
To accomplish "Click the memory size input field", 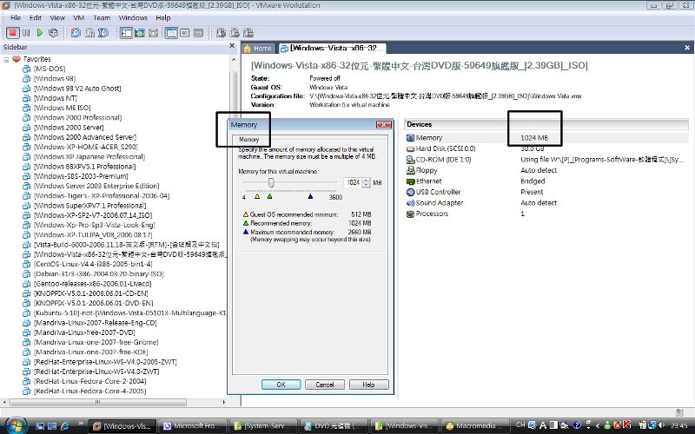I will 353,182.
